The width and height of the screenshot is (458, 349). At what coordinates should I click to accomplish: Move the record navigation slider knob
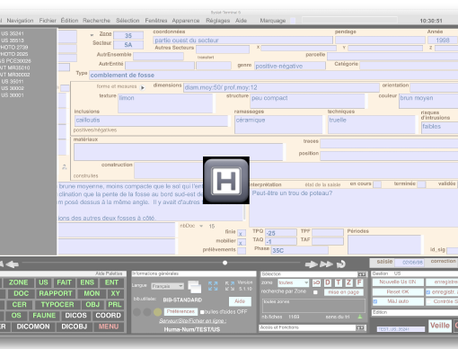click(x=225, y=263)
